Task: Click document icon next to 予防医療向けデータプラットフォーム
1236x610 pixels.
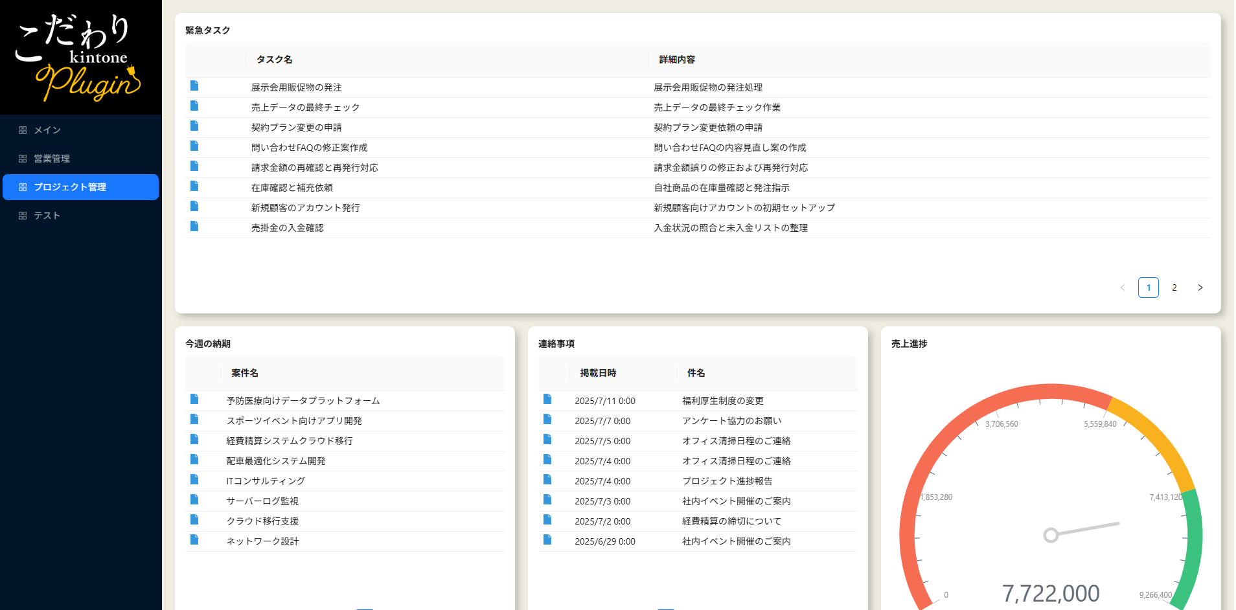Action: (194, 400)
